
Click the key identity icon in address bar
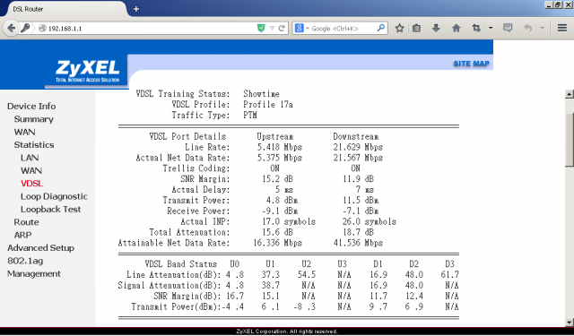(25, 28)
